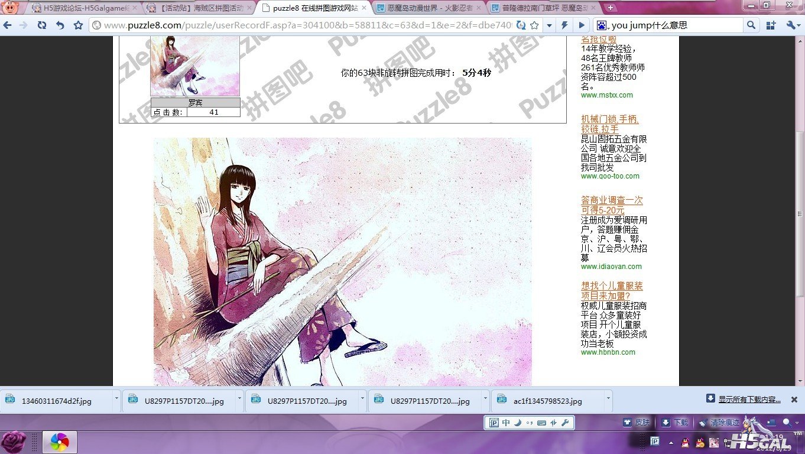805x454 pixels.
Task: Click the bookmark star inside address bar
Action: pos(534,25)
